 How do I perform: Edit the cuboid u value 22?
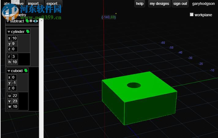(x=15, y=96)
